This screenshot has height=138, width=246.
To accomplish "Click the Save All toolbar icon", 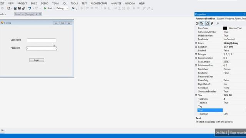I will [x=24, y=8].
